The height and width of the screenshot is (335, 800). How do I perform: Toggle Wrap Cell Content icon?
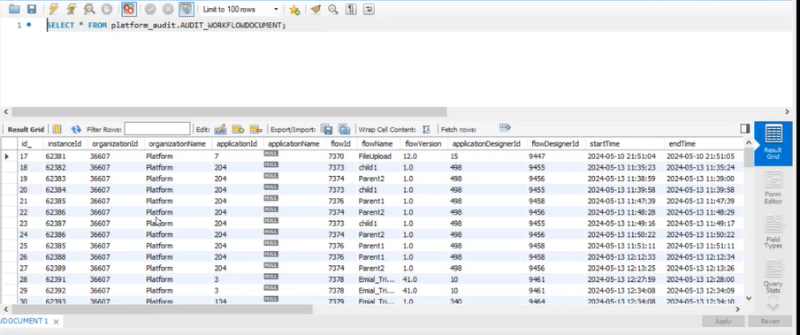click(x=427, y=130)
